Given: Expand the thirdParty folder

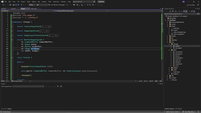Looking at the screenshot, I should pos(167,40).
